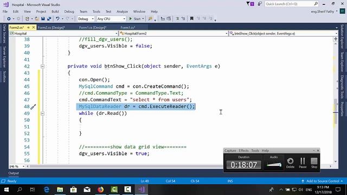
Task: Click the feedback icon beside Quick Launch
Action: click(260, 4)
